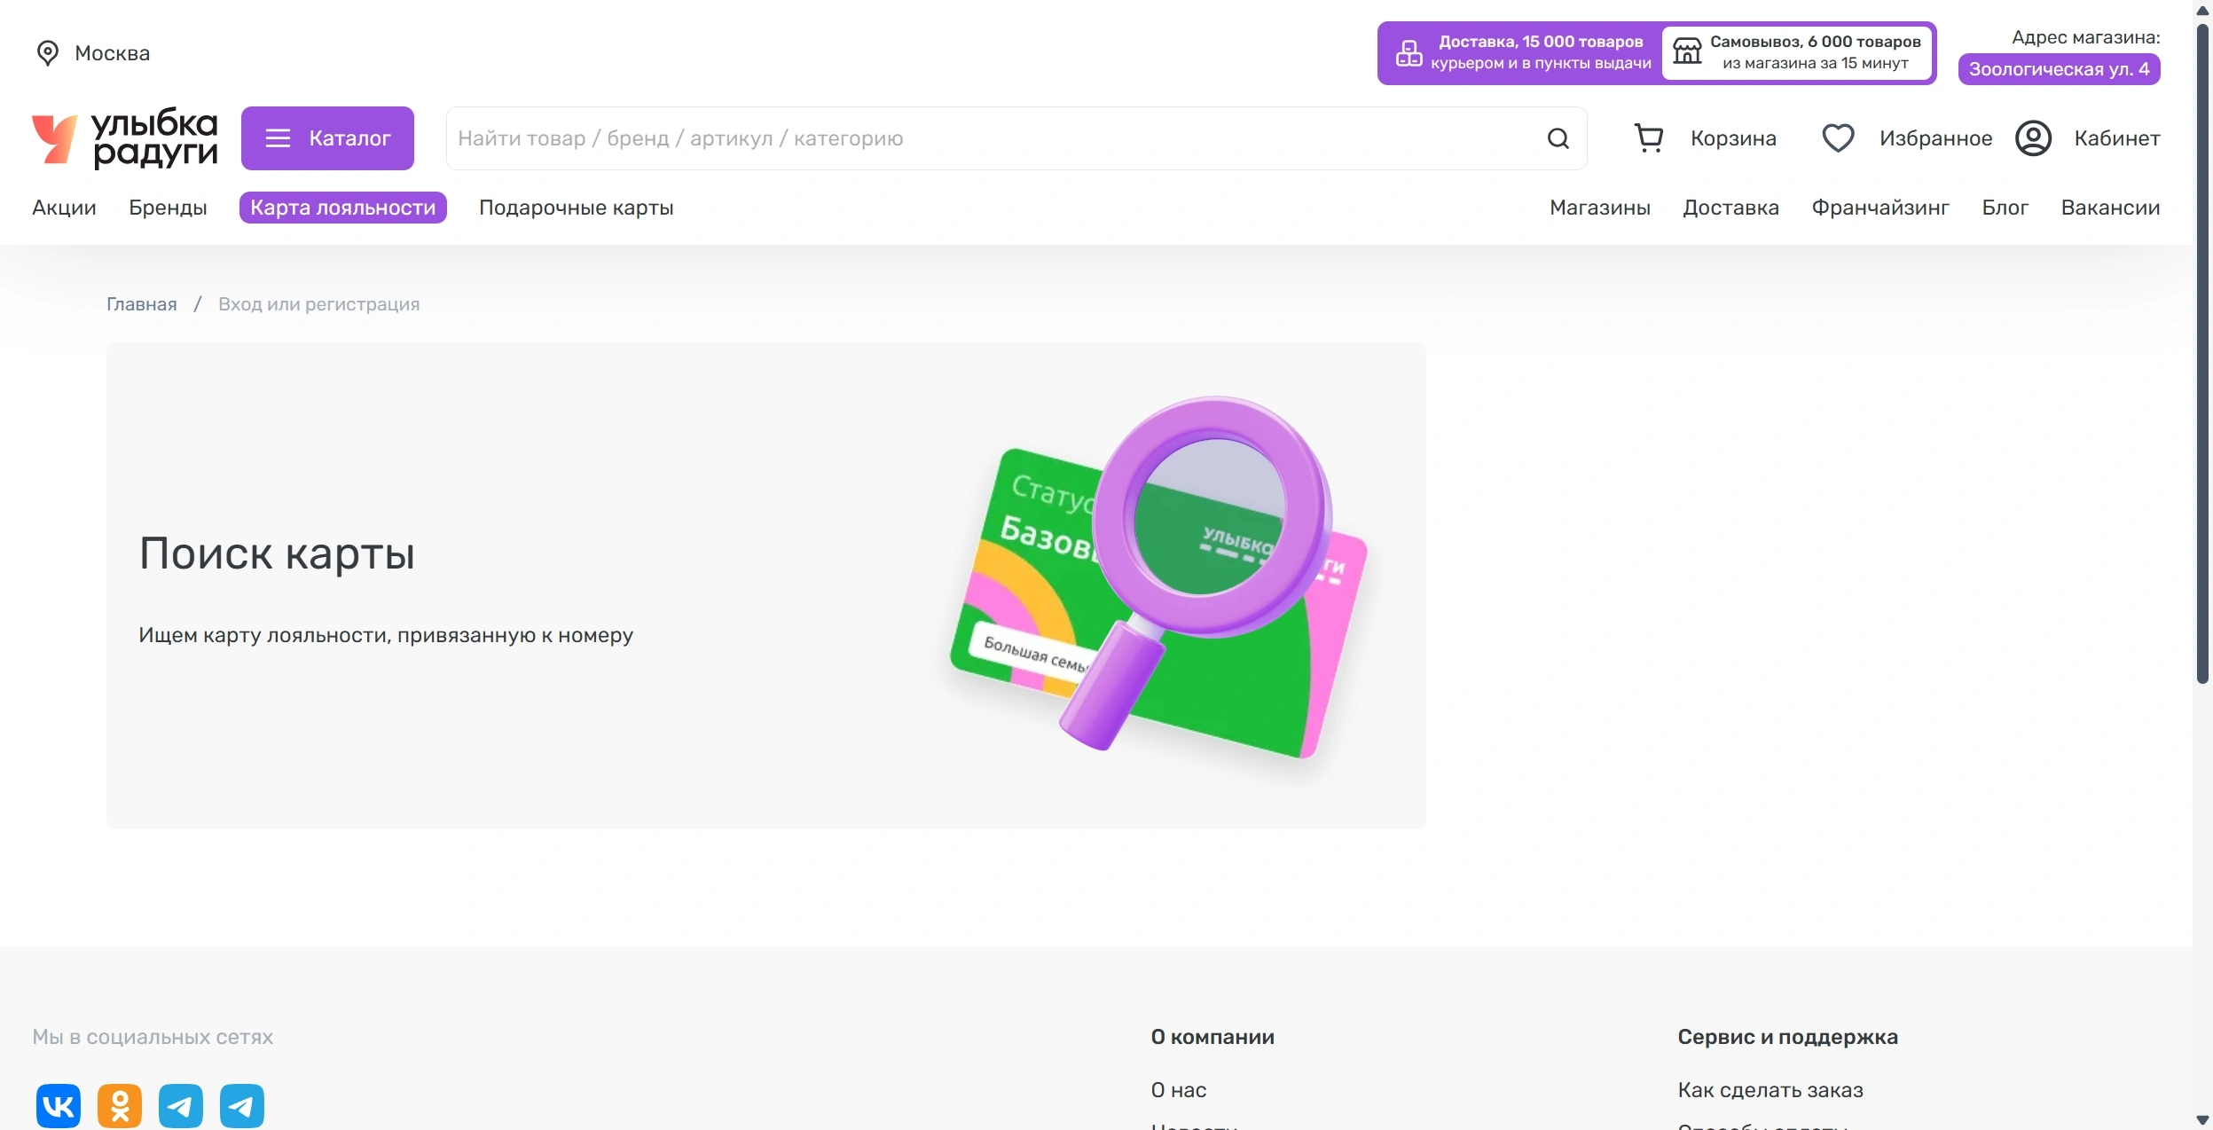Screen dimensions: 2213x1130
Task: Open Кабинет text link
Action: 2116,138
